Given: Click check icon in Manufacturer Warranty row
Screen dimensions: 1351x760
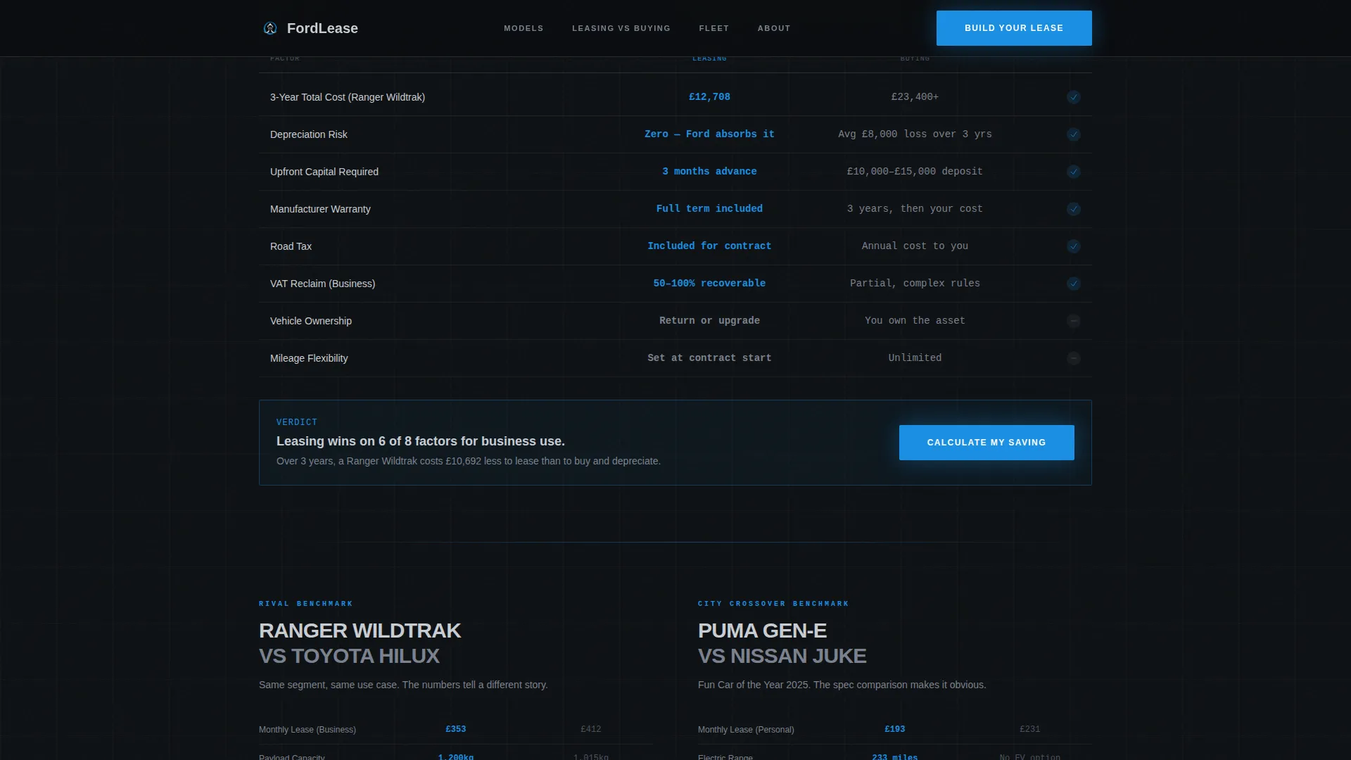Looking at the screenshot, I should coord(1074,209).
